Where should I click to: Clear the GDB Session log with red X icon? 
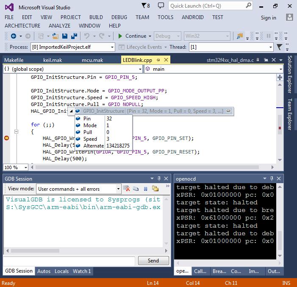tap(126, 189)
